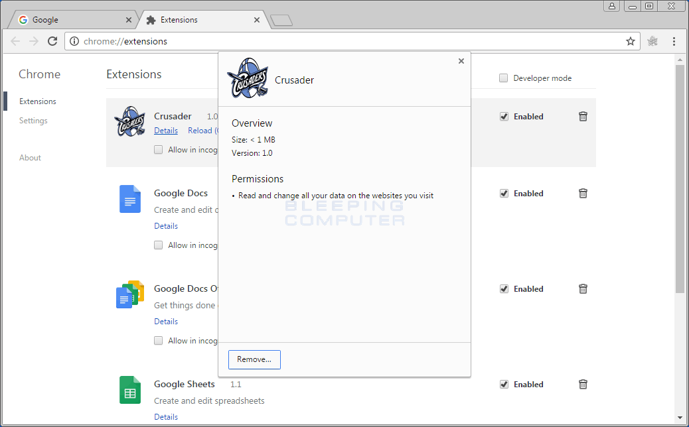Viewport: 689px width, 427px height.
Task: Click Google Sheets version '1.1' text
Action: pyautogui.click(x=236, y=385)
